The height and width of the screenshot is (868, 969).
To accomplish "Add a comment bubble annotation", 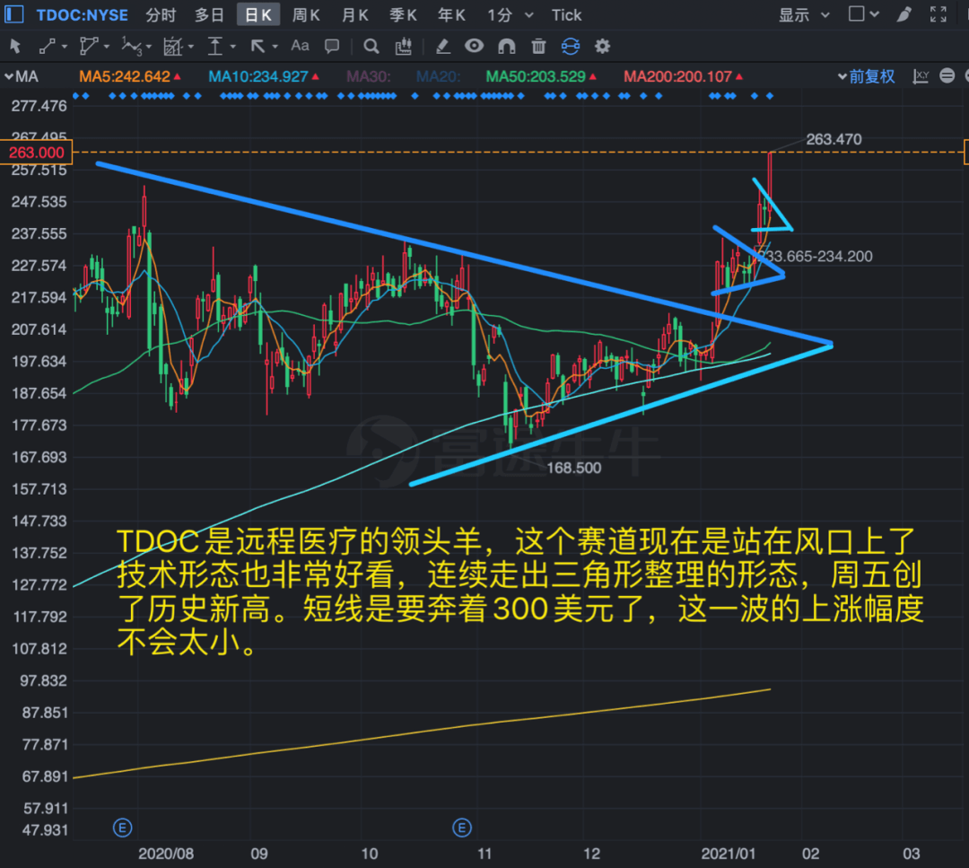I will click(x=332, y=47).
